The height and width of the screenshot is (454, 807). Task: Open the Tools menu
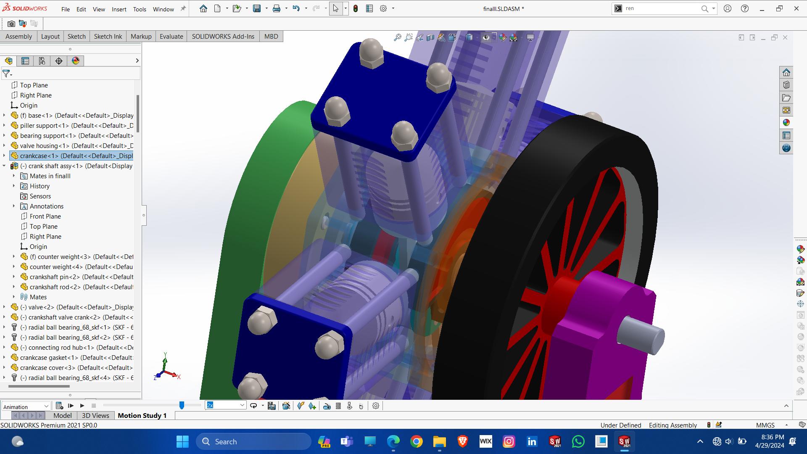coord(140,9)
